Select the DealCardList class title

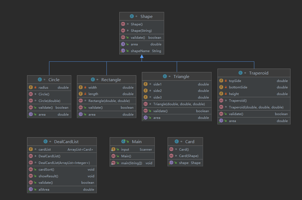point(66,142)
